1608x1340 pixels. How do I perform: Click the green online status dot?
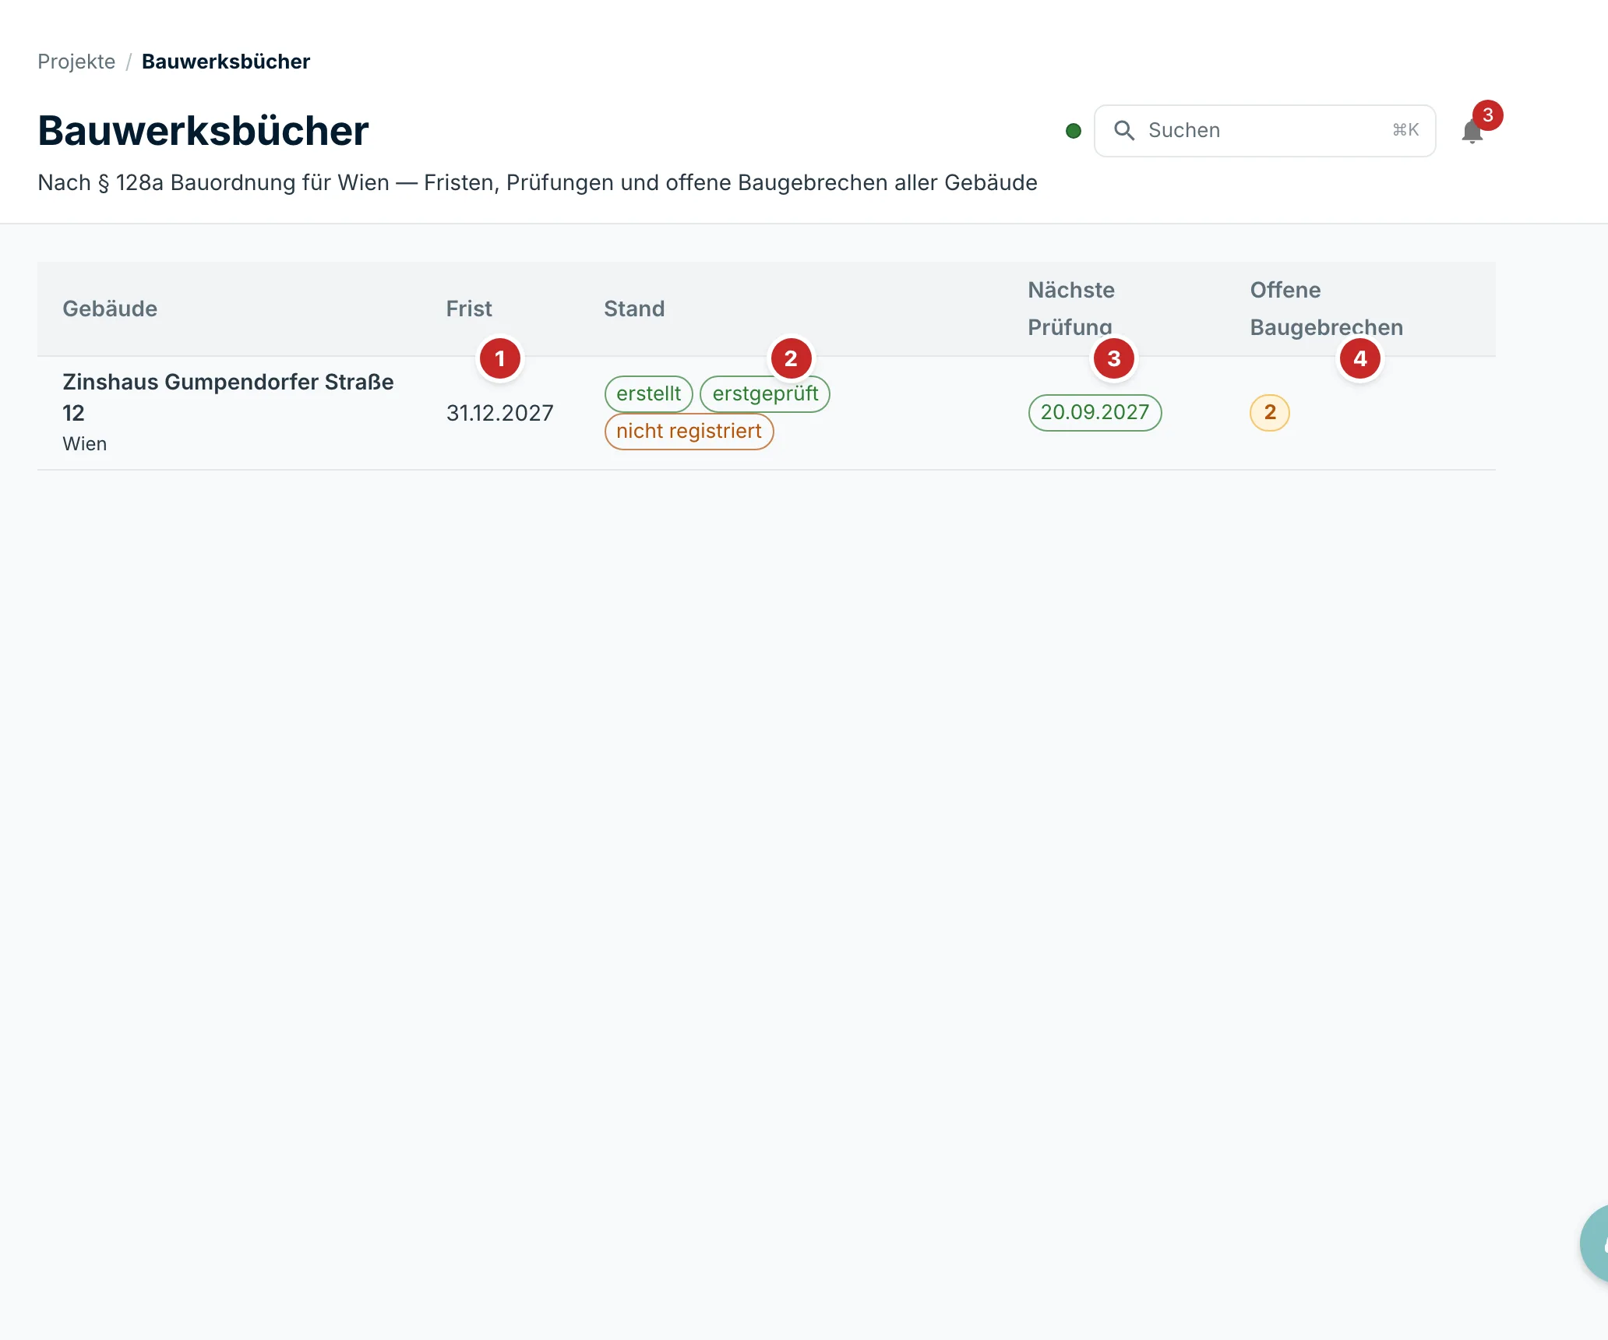pyautogui.click(x=1074, y=131)
